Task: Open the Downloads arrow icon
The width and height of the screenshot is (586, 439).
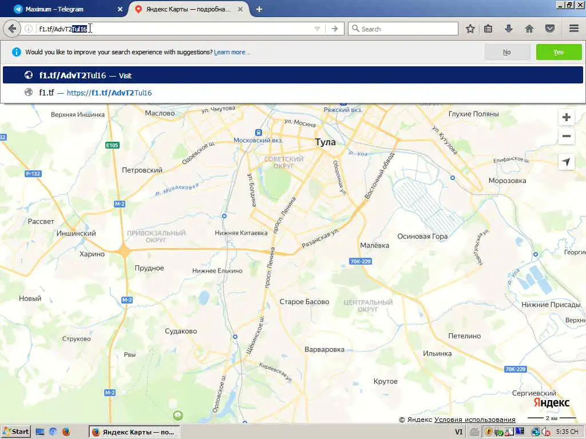Action: click(x=509, y=29)
